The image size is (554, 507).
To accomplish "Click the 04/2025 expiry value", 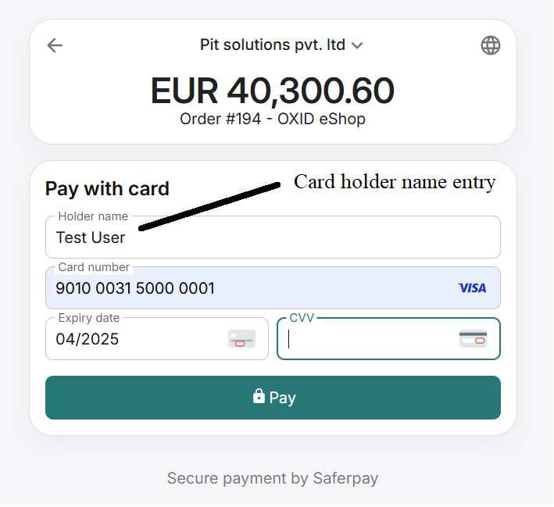I will click(x=88, y=339).
